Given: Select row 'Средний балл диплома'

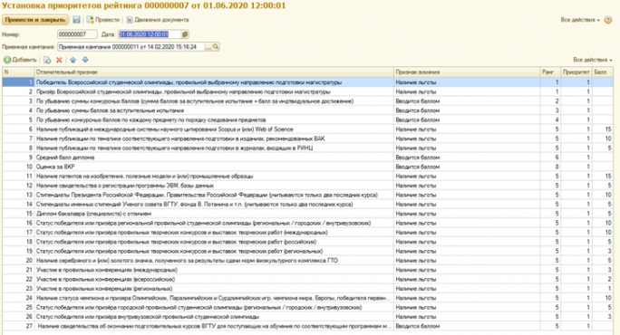Looking at the screenshot, I should pyautogui.click(x=307, y=158).
